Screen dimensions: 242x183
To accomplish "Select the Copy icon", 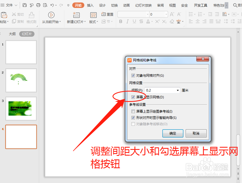I will 18,22.
